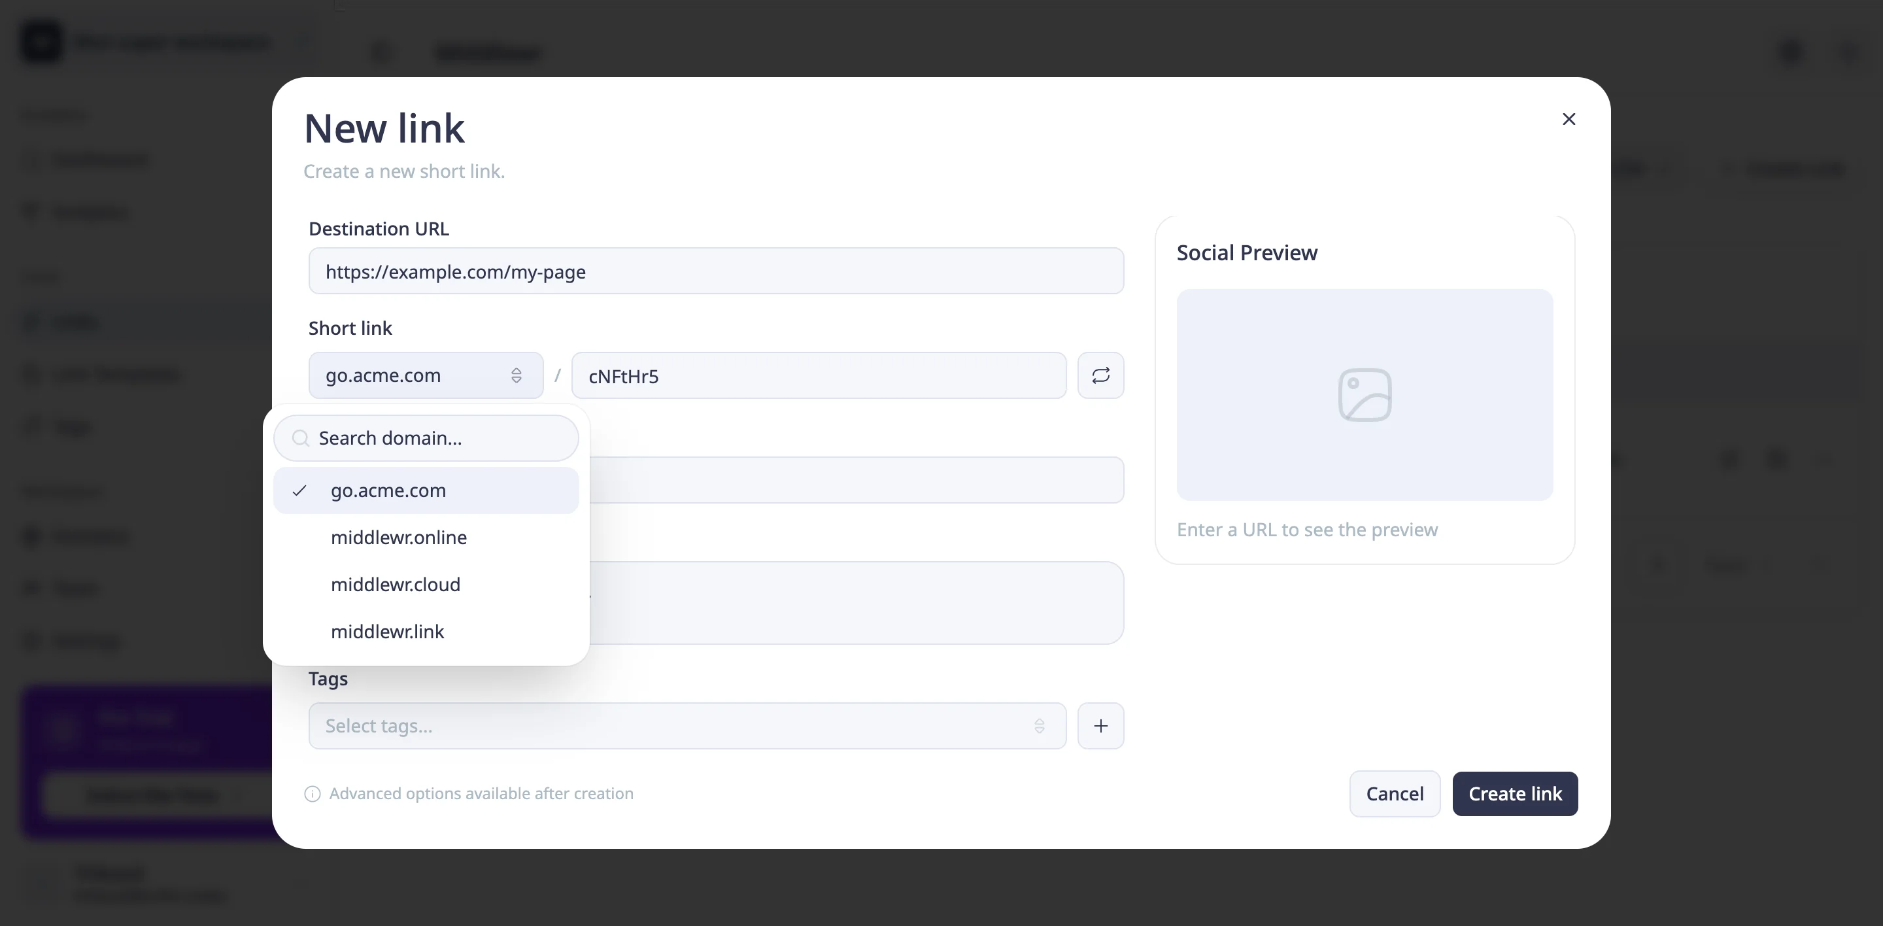This screenshot has width=1883, height=926.
Task: Click the image placeholder in Social Preview
Action: click(1364, 395)
